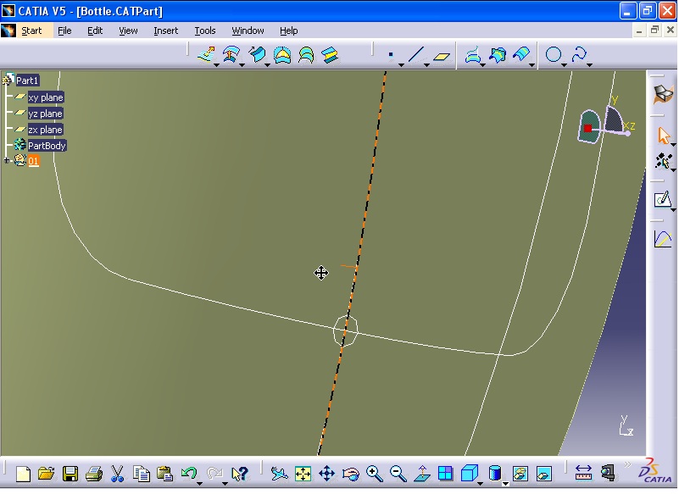Select the Plane creation tool

pos(442,56)
